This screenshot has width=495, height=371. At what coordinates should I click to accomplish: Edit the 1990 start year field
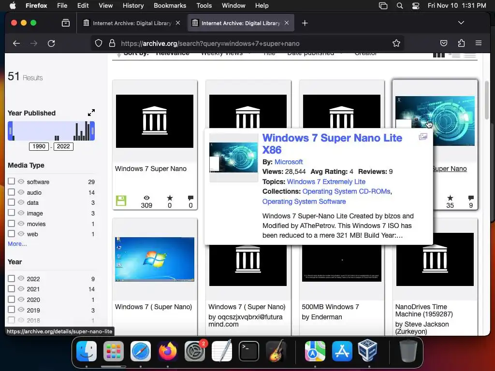[x=39, y=146]
